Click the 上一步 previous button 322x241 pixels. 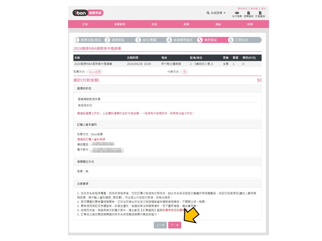pos(160,225)
